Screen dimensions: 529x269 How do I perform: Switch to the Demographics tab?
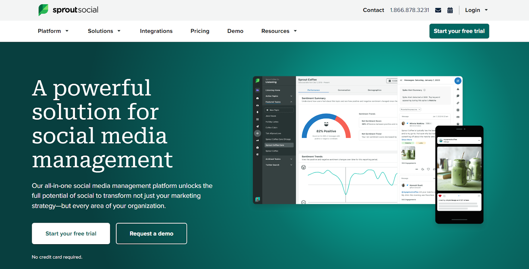tap(375, 90)
